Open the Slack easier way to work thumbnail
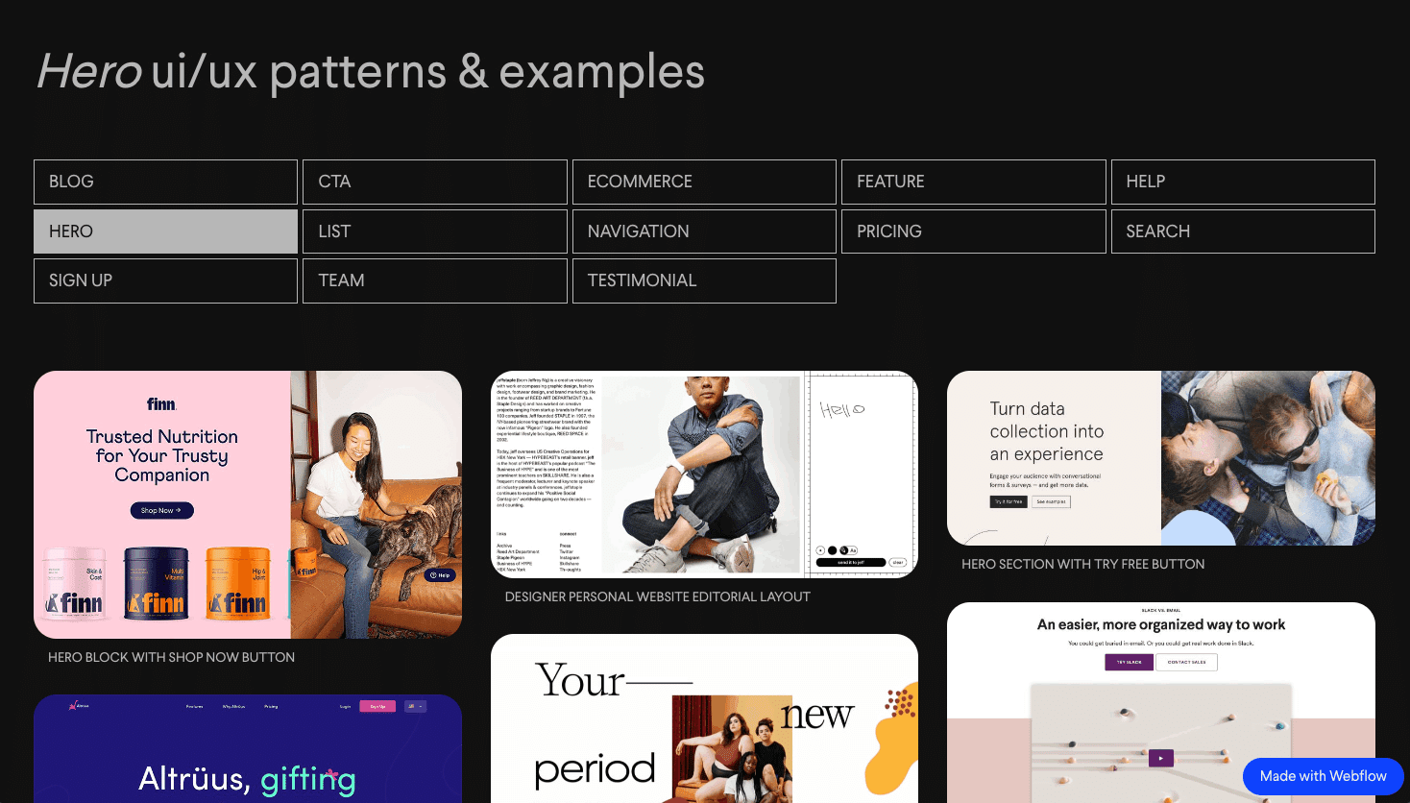This screenshot has width=1410, height=803. click(1161, 702)
